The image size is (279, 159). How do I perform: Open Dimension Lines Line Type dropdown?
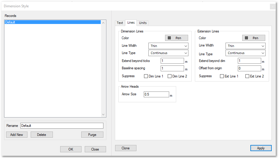pyautogui.click(x=168, y=53)
